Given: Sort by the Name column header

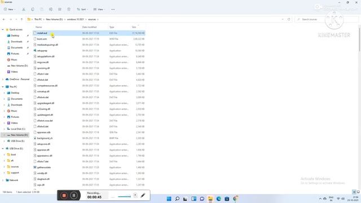Looking at the screenshot, I should pos(39,27).
